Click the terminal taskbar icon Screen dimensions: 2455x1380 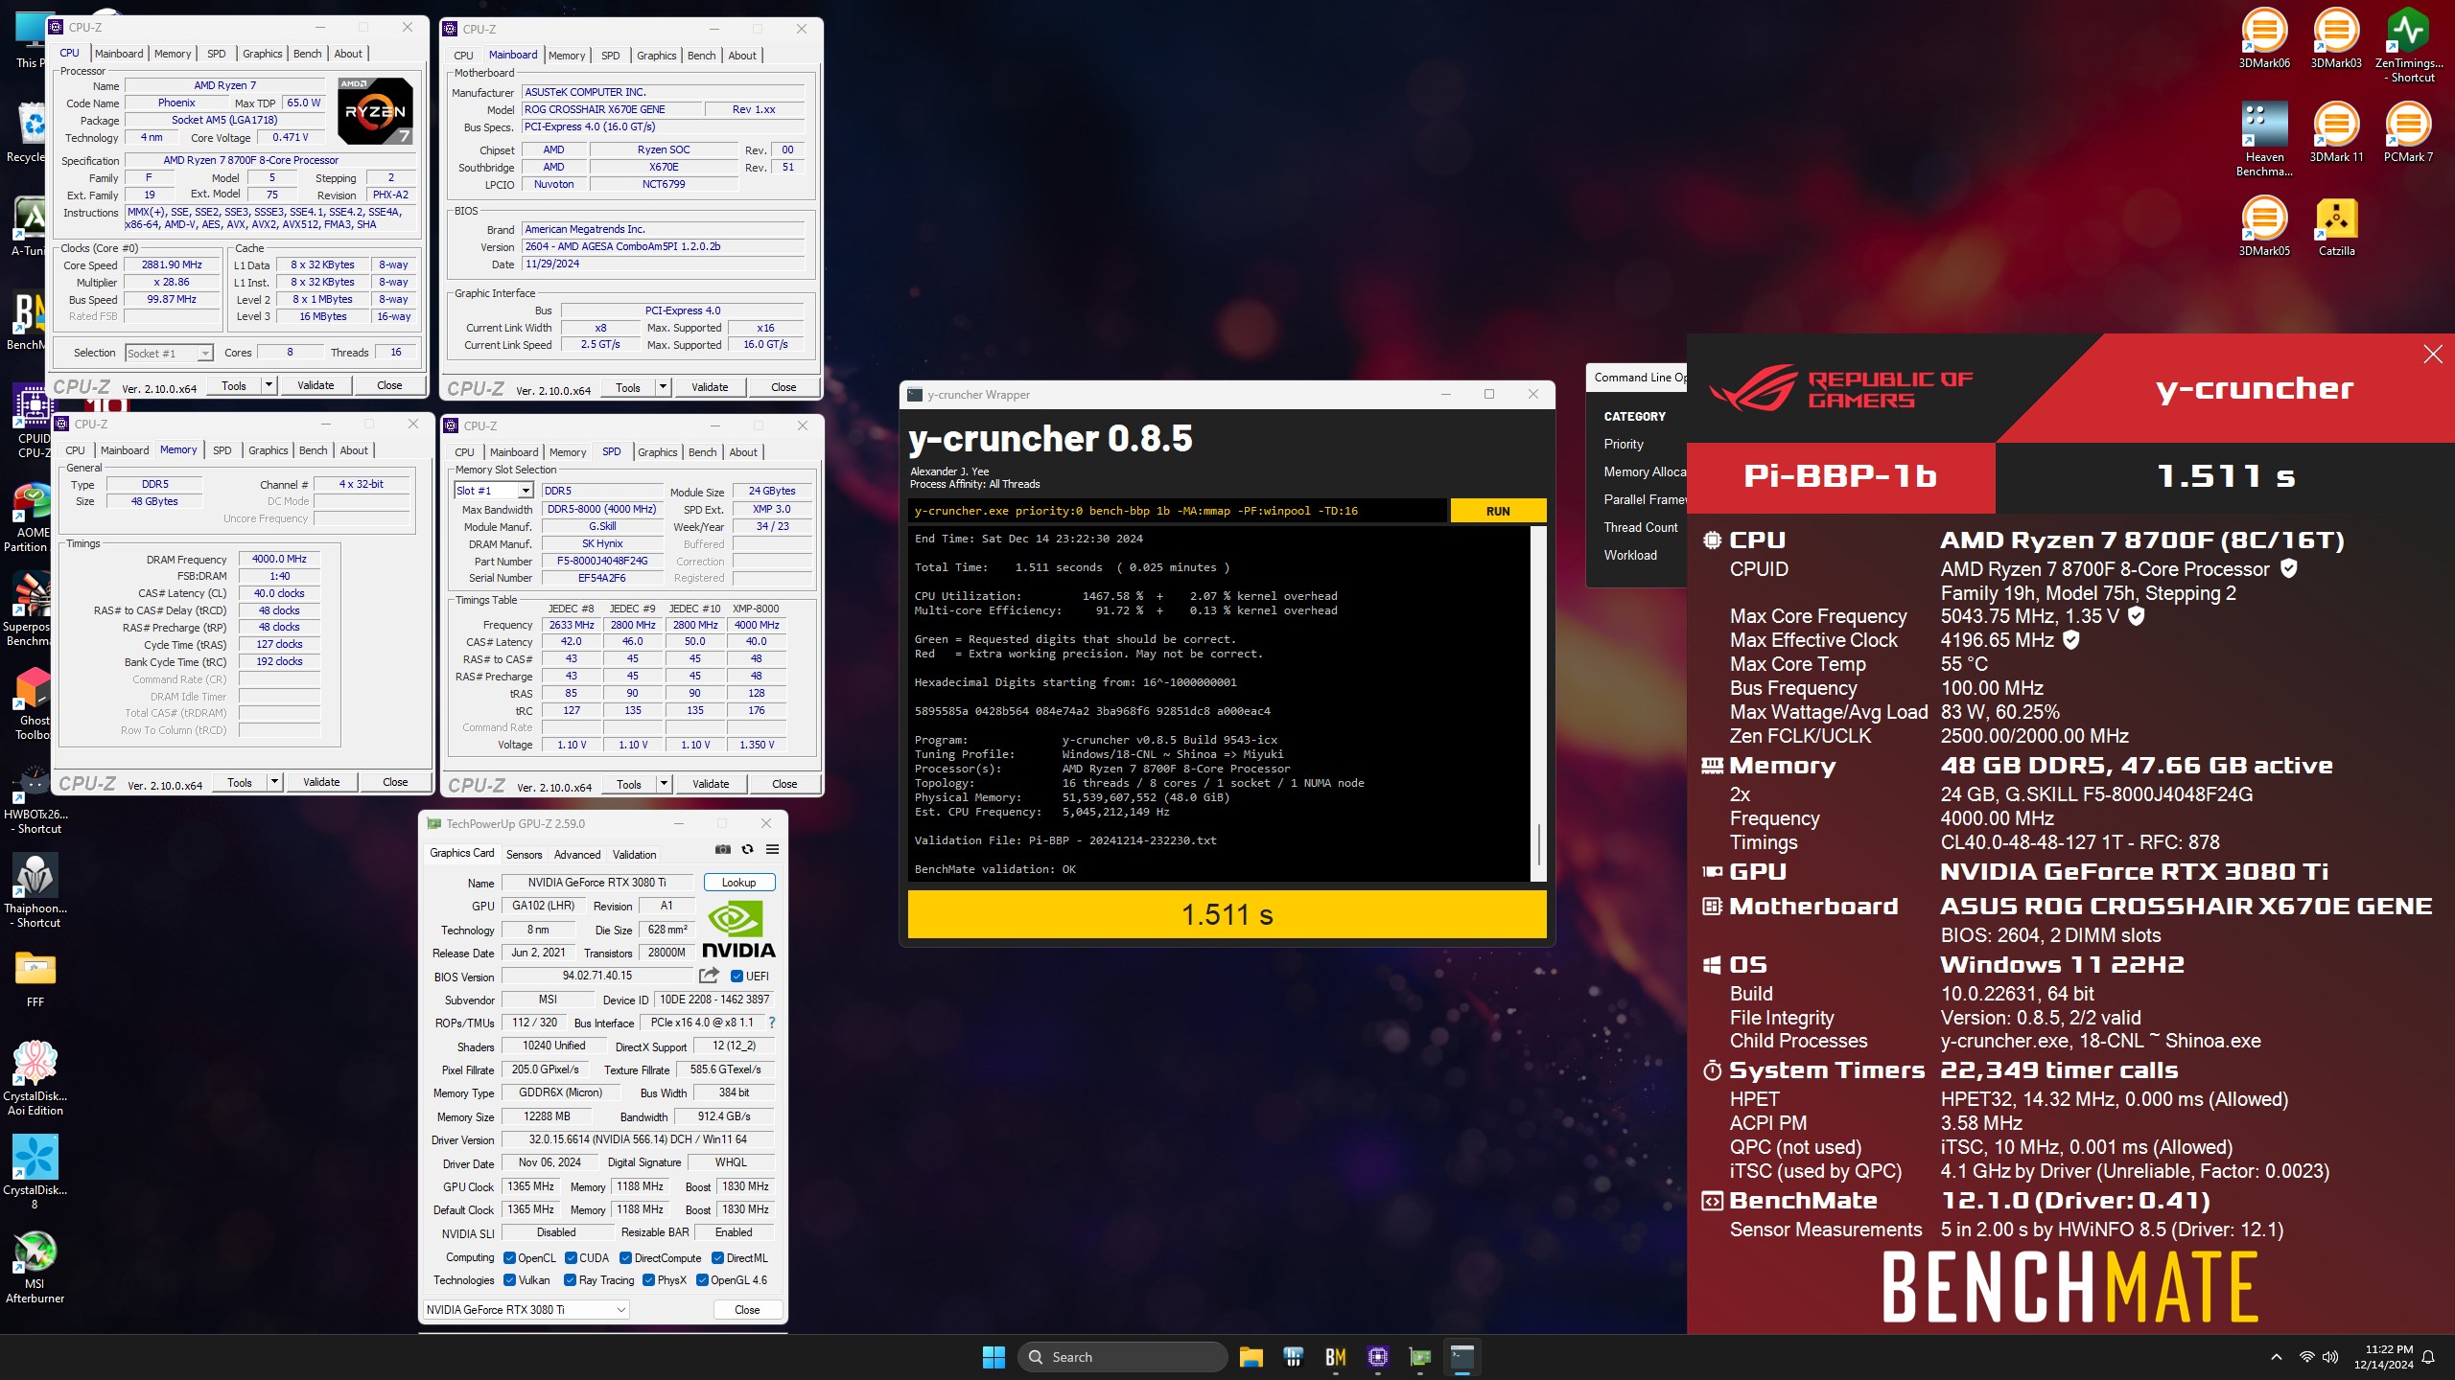pyautogui.click(x=1462, y=1357)
